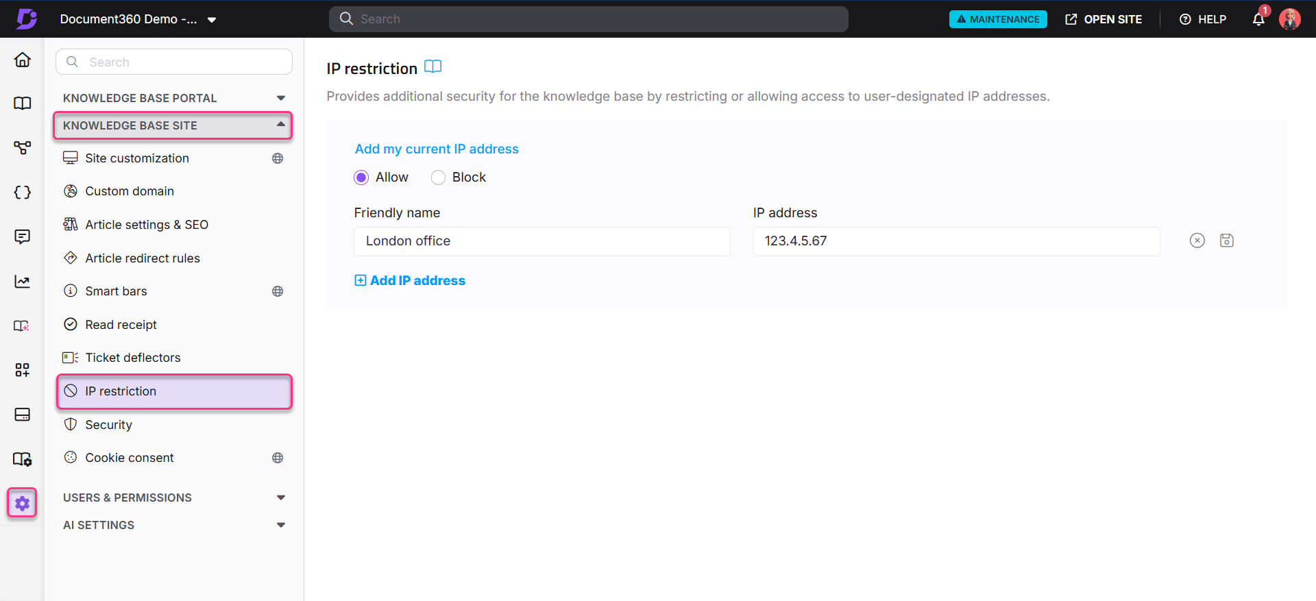Collapse the Knowledge Base Site section
1316x601 pixels.
click(280, 125)
